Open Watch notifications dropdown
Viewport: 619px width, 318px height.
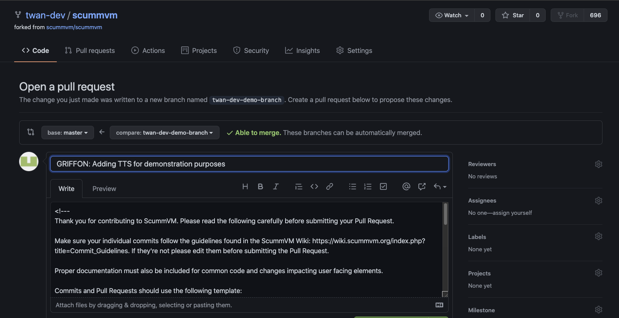(x=452, y=15)
